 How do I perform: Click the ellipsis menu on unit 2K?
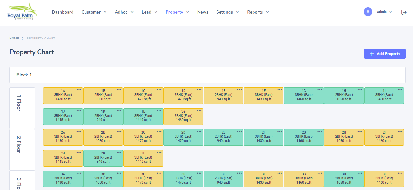[119, 152]
